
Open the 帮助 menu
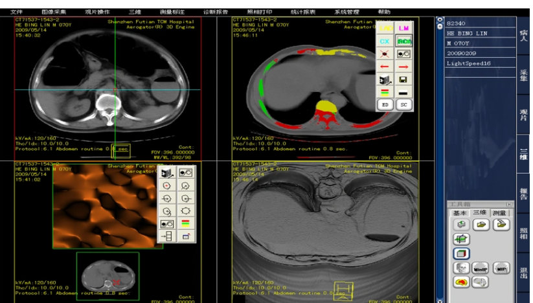[x=384, y=12]
